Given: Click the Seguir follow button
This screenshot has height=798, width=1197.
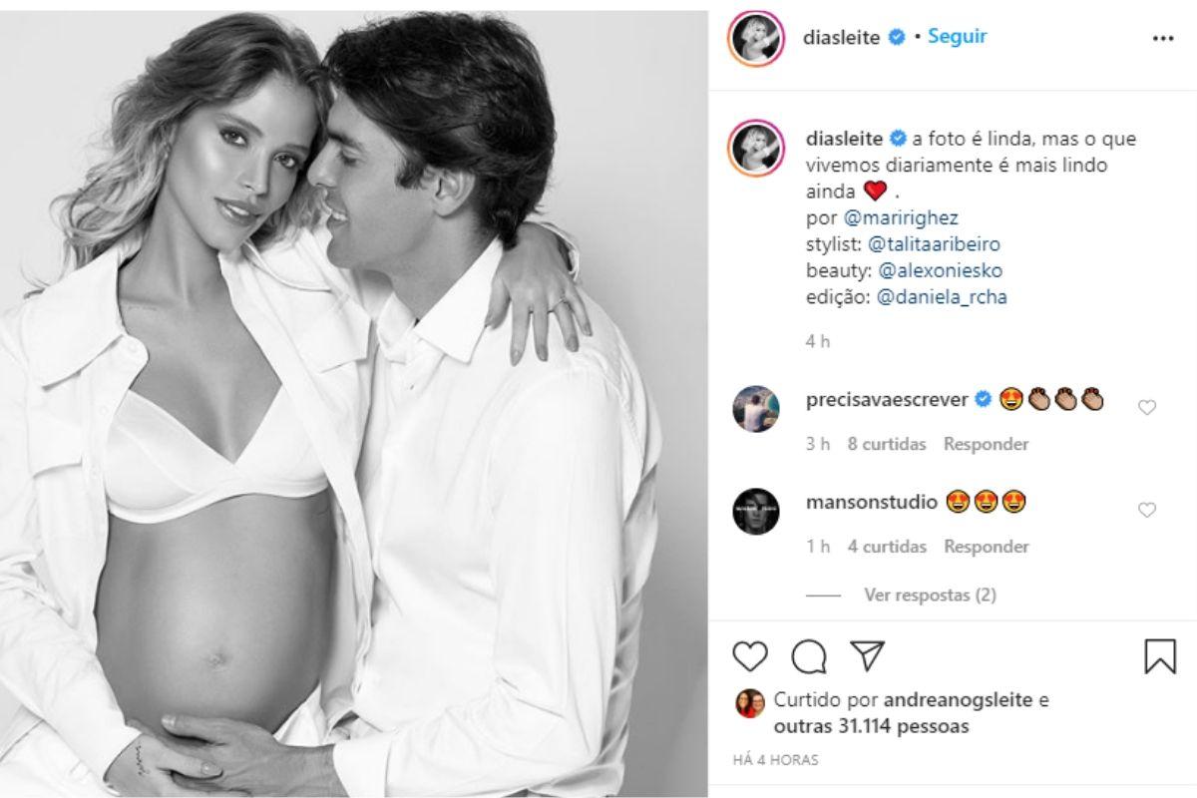Looking at the screenshot, I should 958,37.
